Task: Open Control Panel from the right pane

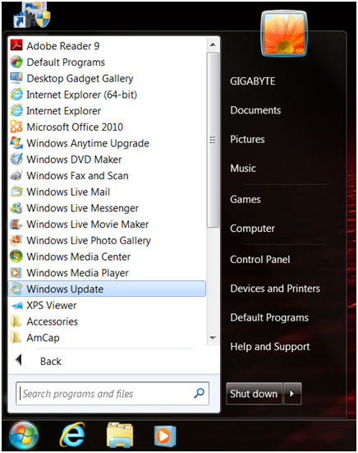Action: (260, 259)
